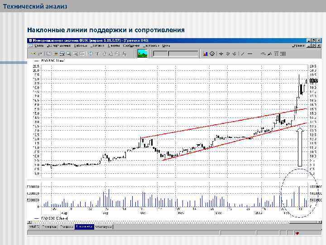Open the Экспорт данных menu

pos(59,46)
